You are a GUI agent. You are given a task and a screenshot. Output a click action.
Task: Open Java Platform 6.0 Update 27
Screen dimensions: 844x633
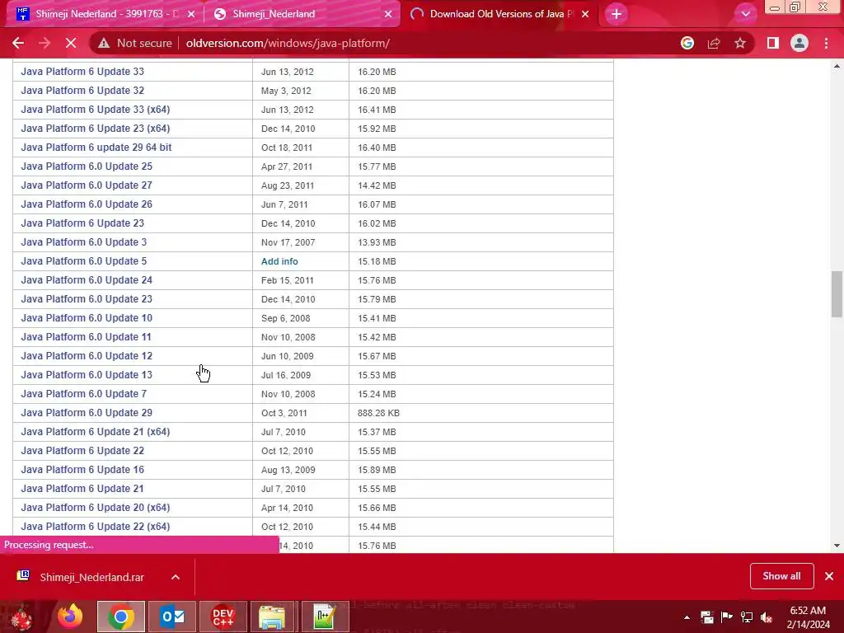click(x=86, y=185)
